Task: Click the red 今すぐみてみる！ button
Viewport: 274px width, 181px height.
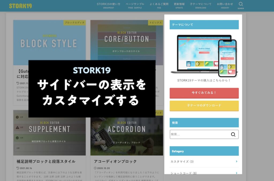Action: [x=204, y=93]
